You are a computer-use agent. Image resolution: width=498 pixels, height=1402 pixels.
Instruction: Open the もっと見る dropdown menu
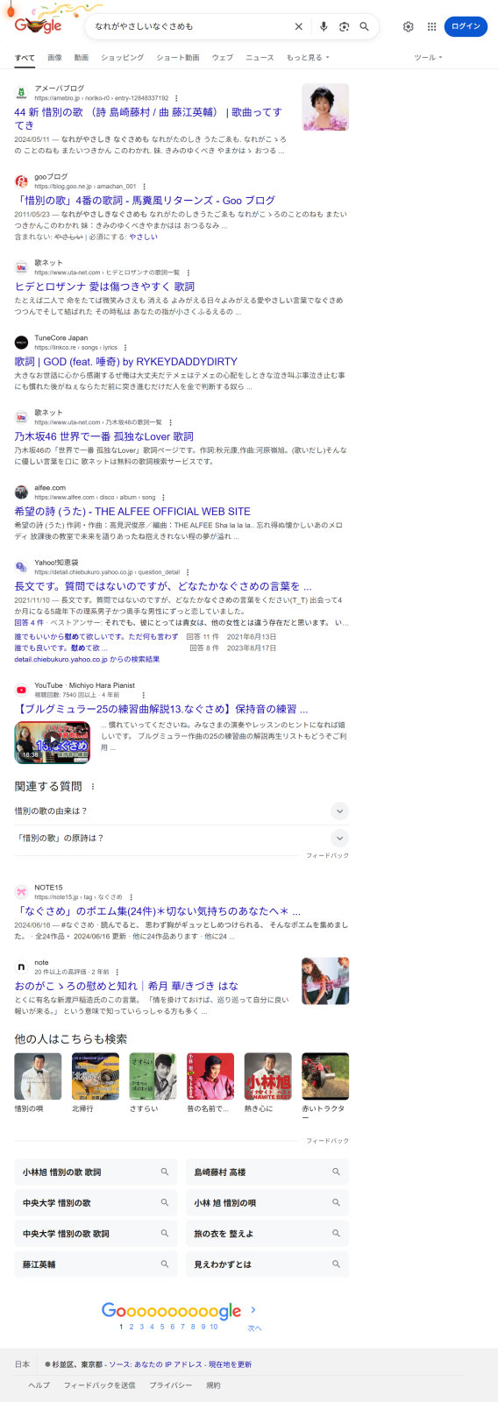click(308, 57)
